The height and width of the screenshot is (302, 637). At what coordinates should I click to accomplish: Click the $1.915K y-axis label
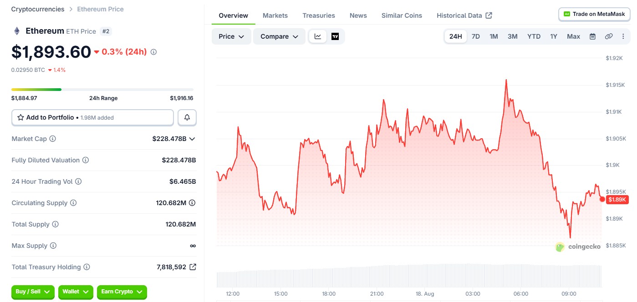coord(616,85)
